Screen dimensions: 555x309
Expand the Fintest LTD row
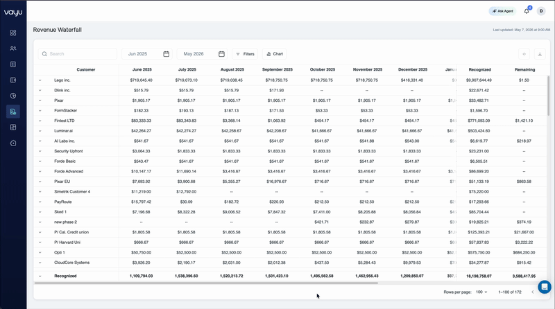[x=40, y=121]
